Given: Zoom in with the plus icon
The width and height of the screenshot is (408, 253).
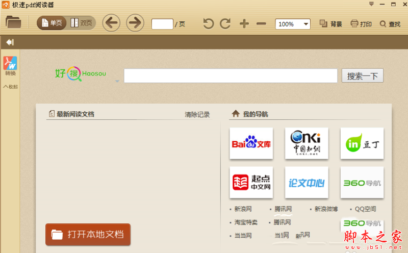Looking at the screenshot, I should (244, 23).
